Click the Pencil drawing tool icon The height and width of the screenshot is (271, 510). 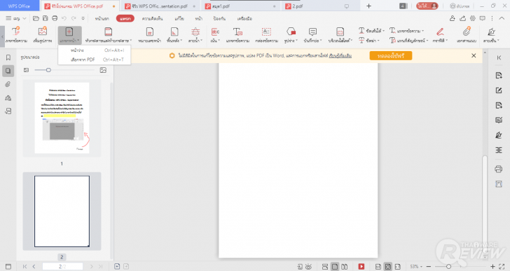[x=440, y=32]
